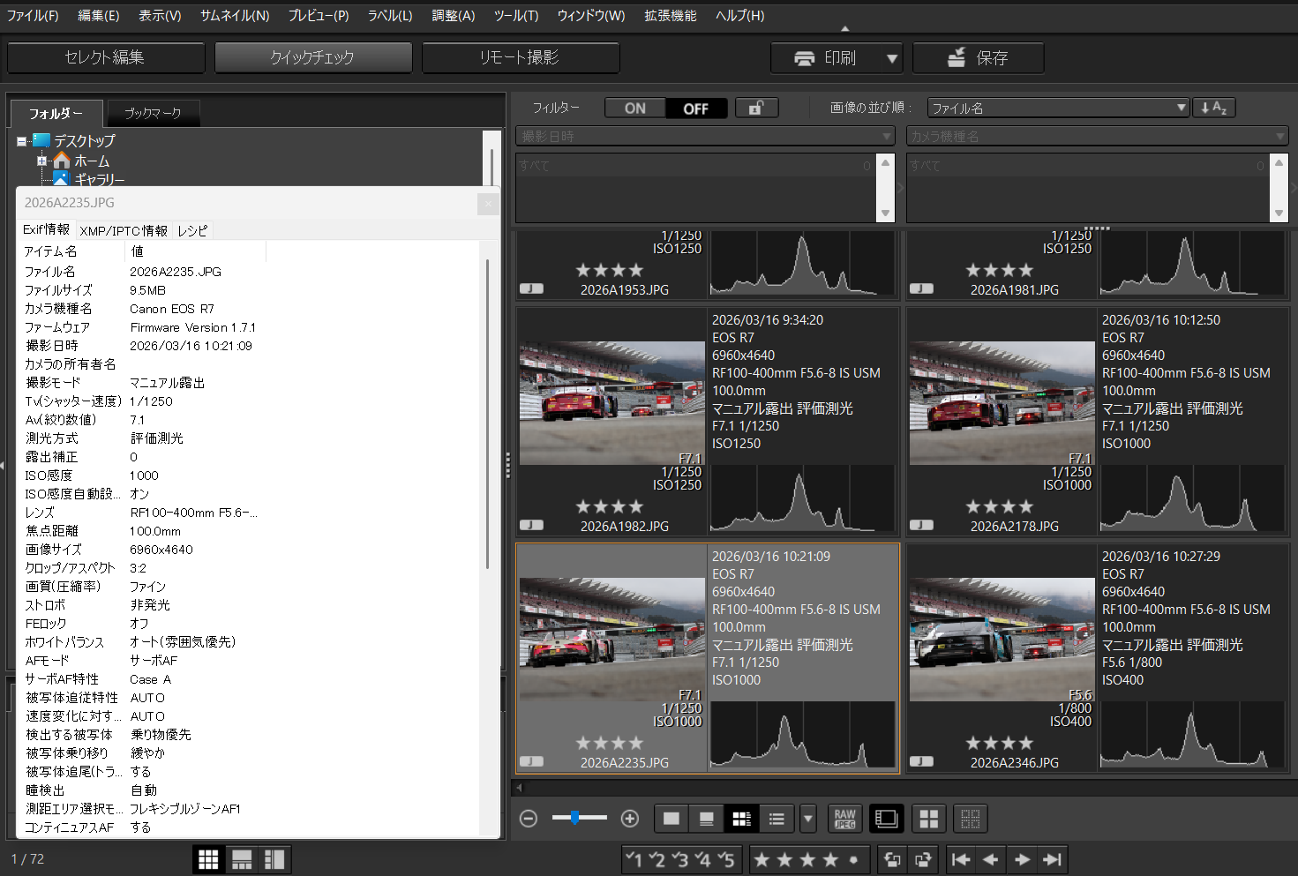Switch to list view with the list-lines button

point(777,819)
